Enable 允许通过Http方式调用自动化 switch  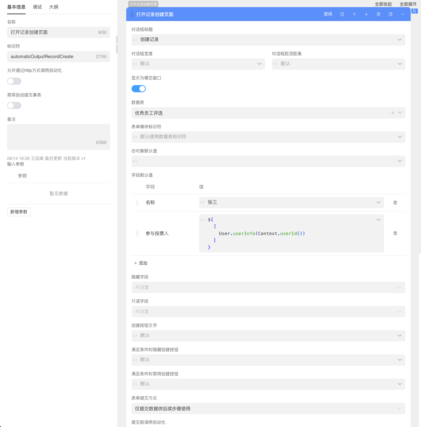point(14,81)
